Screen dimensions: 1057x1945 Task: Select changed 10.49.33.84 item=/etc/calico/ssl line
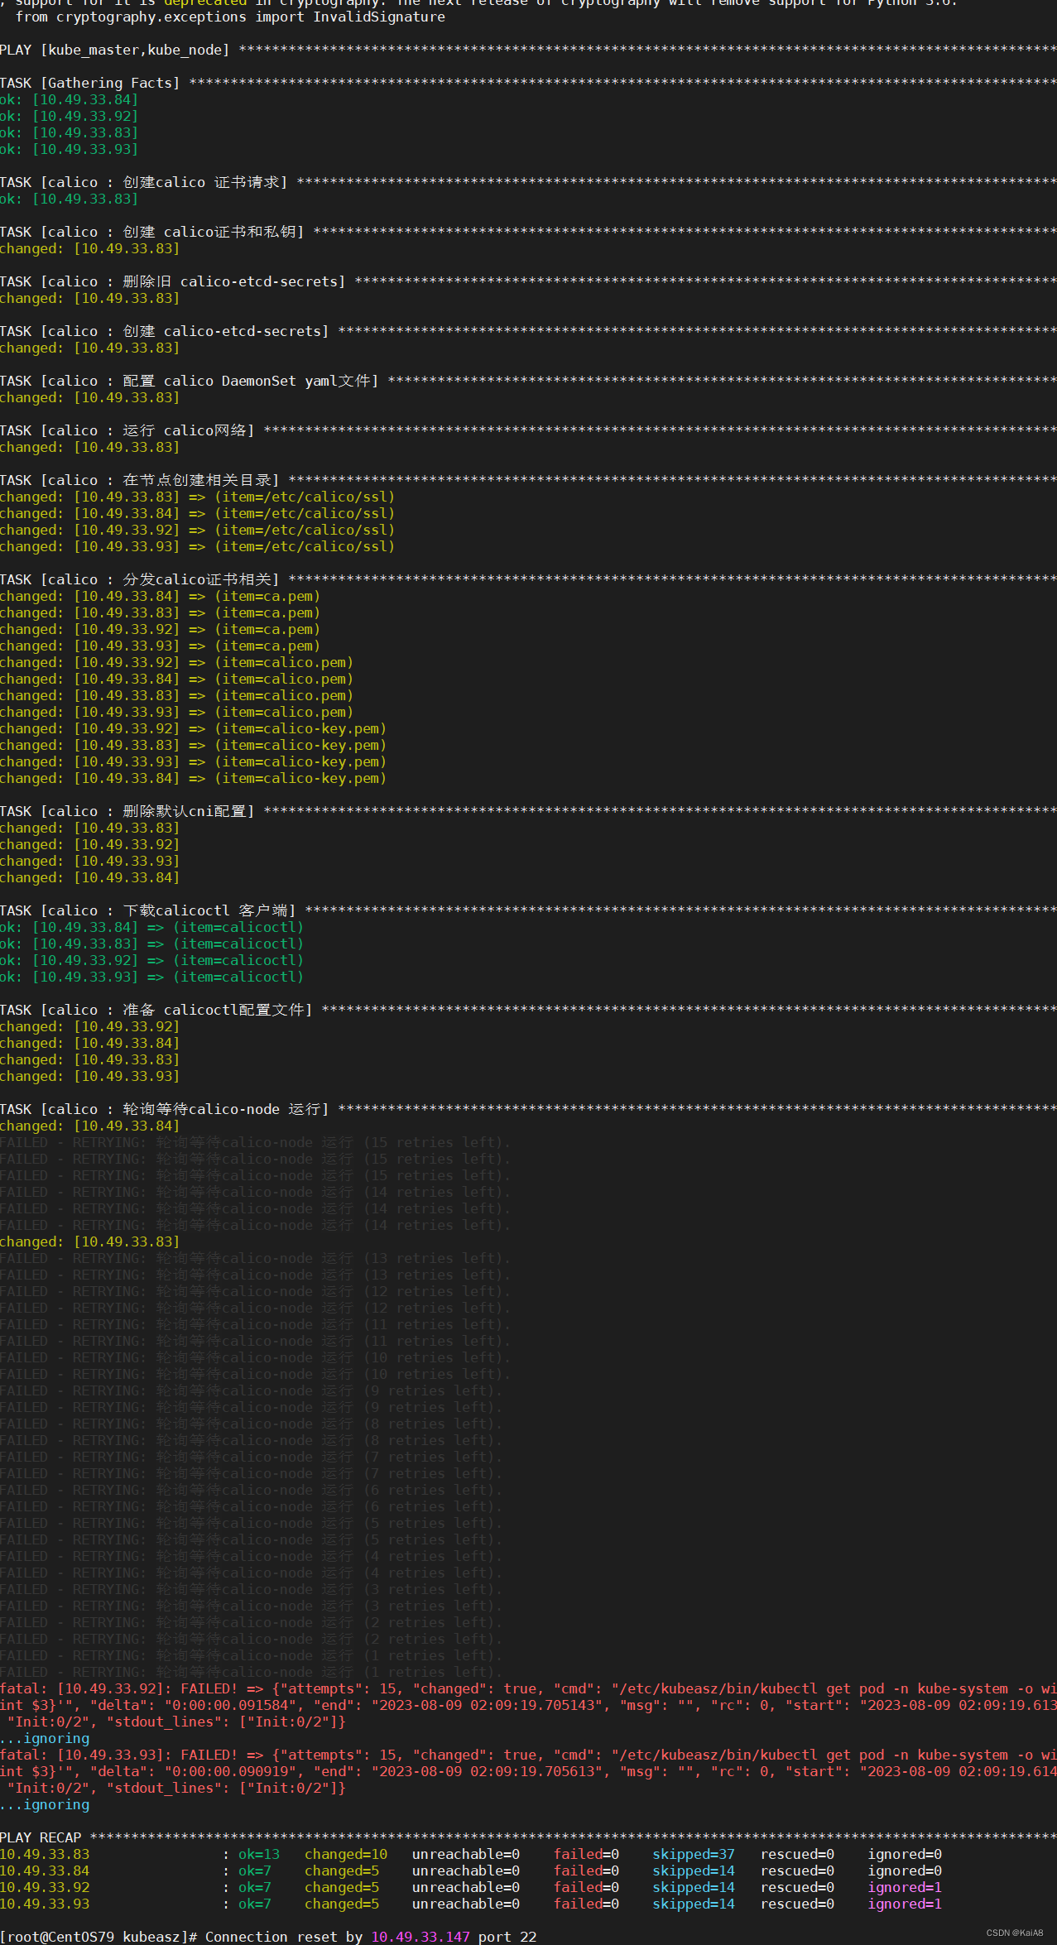point(197,513)
